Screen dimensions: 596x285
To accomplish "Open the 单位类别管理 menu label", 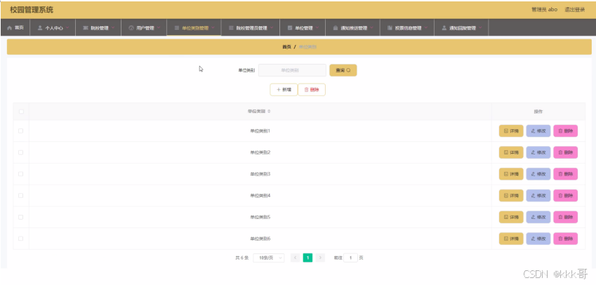I will pos(195,28).
